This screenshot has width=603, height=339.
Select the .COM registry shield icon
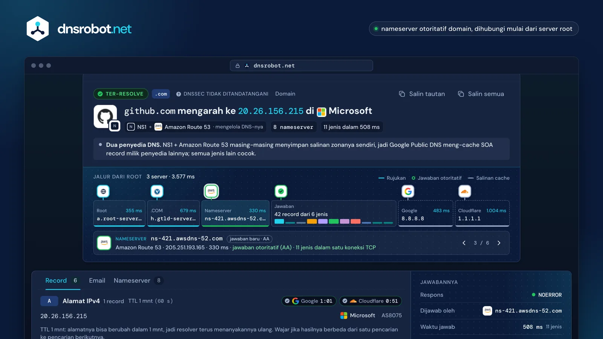coord(157,191)
